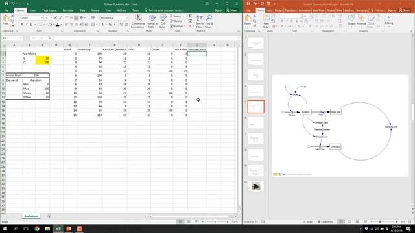Add a new sheet with plus button
This screenshot has width=415, height=233.
point(49,216)
